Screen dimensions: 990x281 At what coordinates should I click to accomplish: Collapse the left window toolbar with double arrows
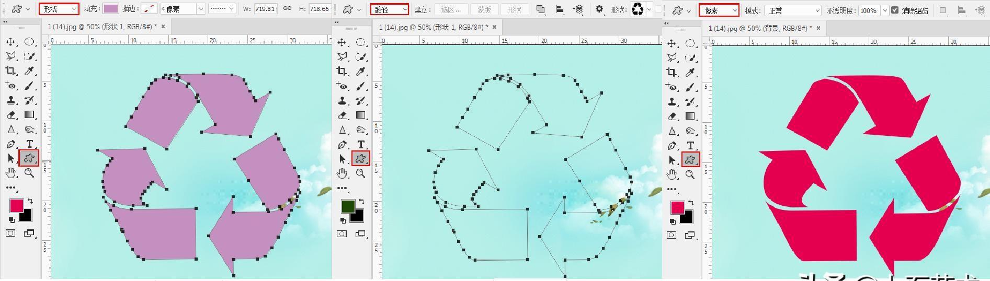coord(5,22)
